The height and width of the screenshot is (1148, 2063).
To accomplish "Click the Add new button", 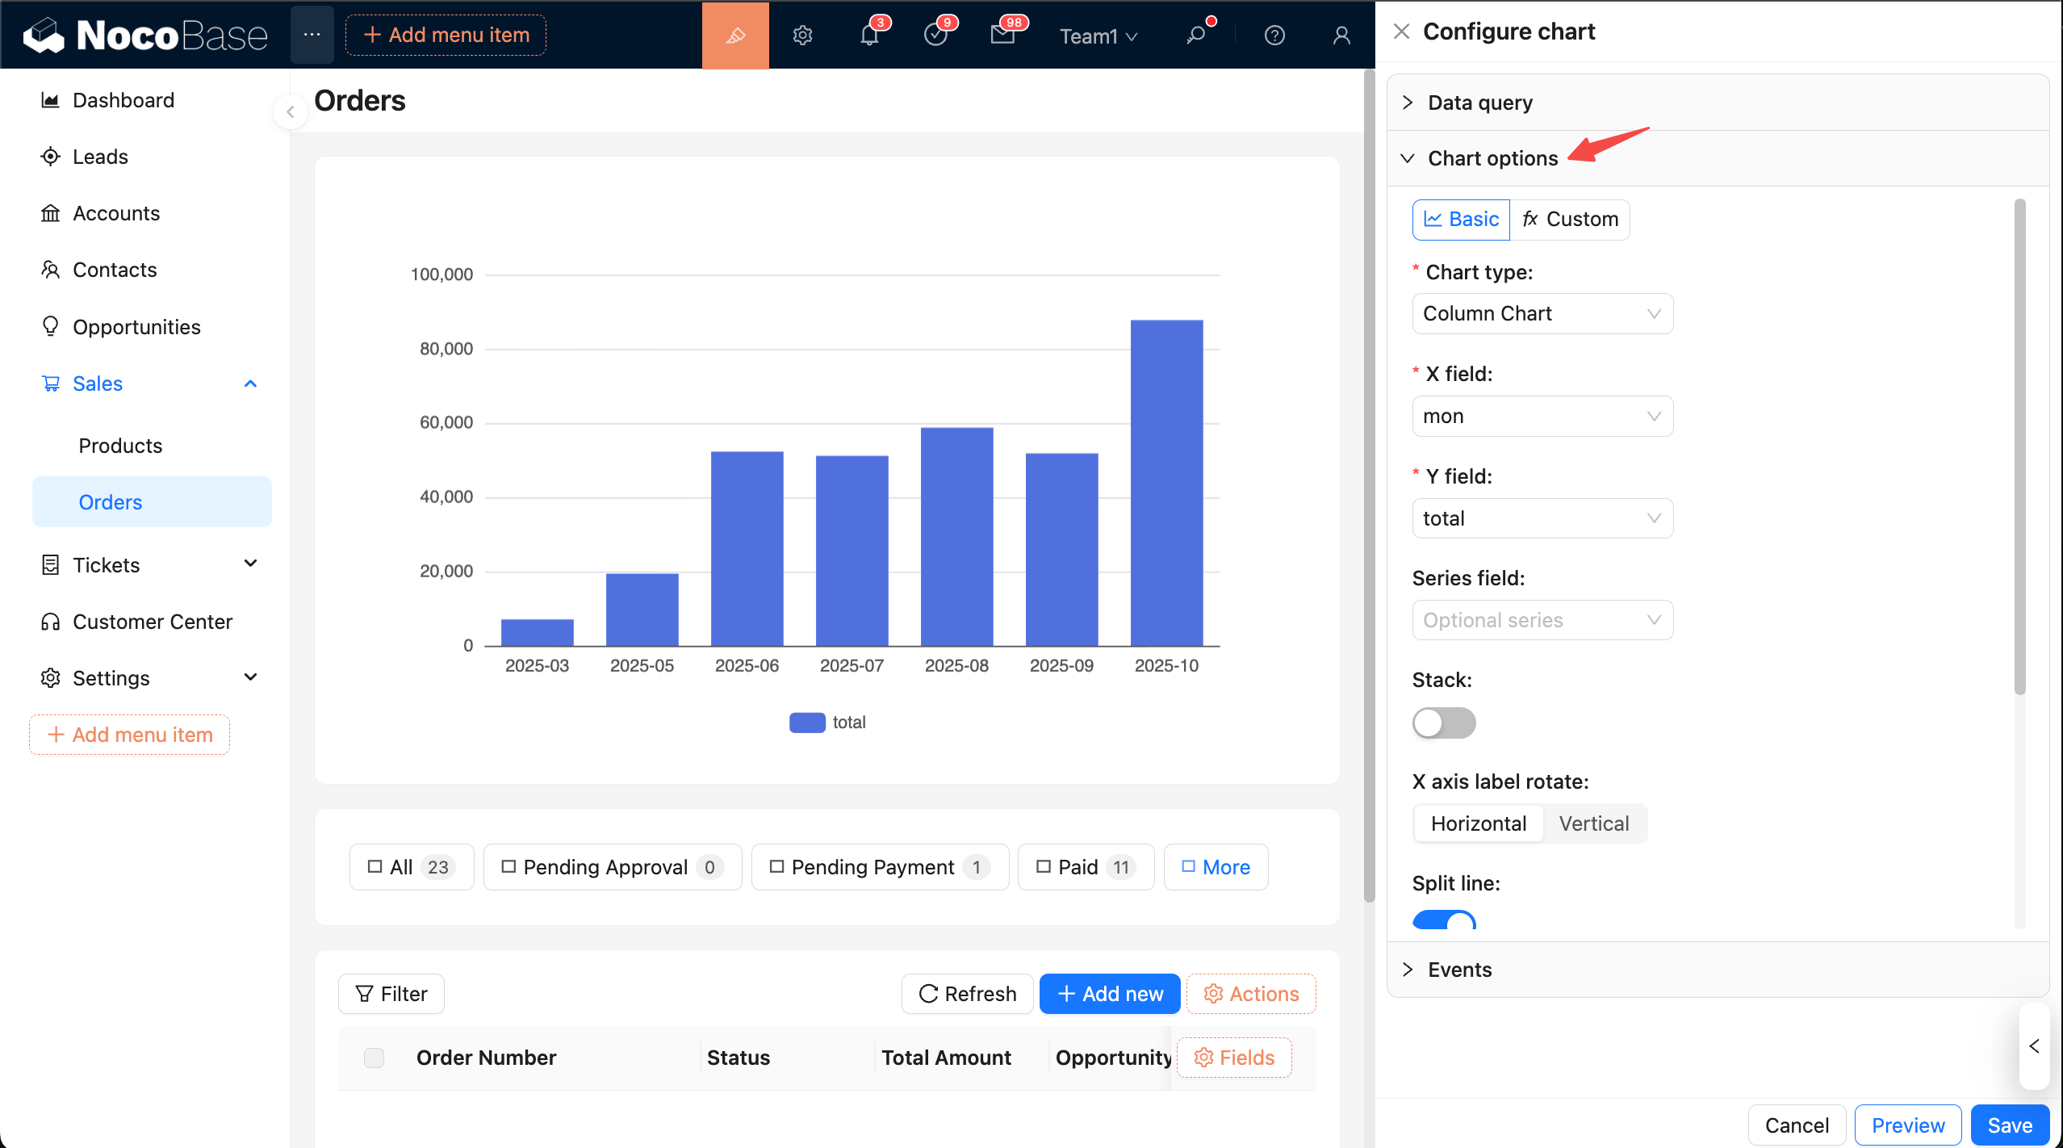I will click(1109, 994).
